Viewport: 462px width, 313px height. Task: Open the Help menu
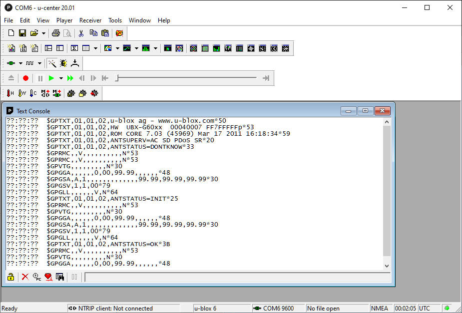click(x=164, y=20)
